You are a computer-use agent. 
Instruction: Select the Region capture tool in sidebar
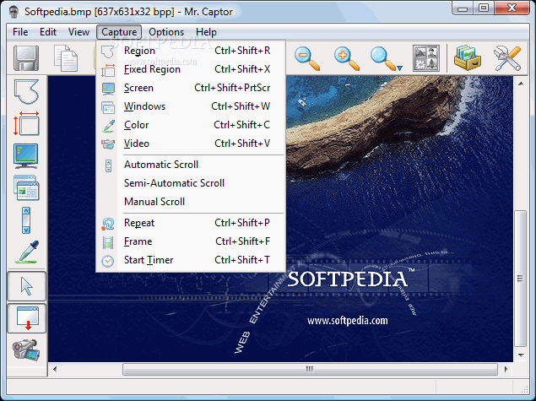click(26, 92)
